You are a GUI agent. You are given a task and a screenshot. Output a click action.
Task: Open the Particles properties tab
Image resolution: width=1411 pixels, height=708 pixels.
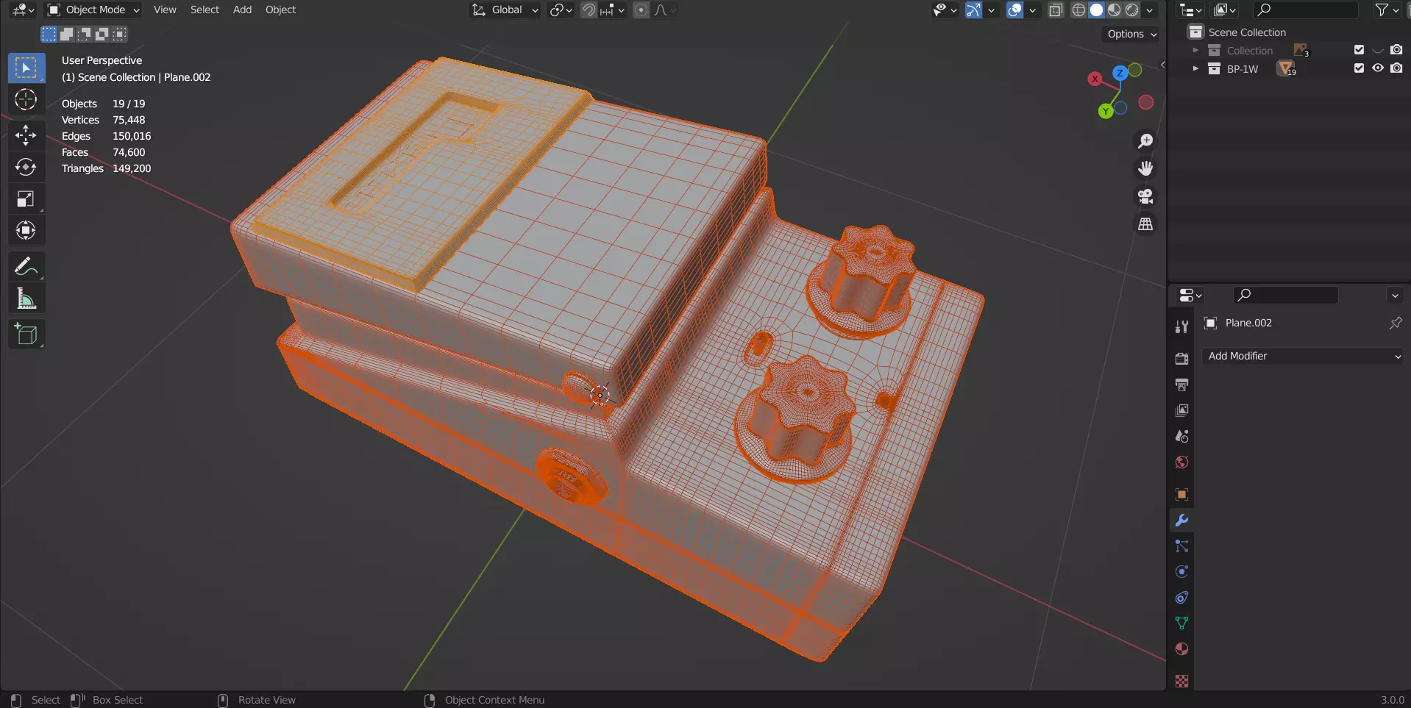1181,546
